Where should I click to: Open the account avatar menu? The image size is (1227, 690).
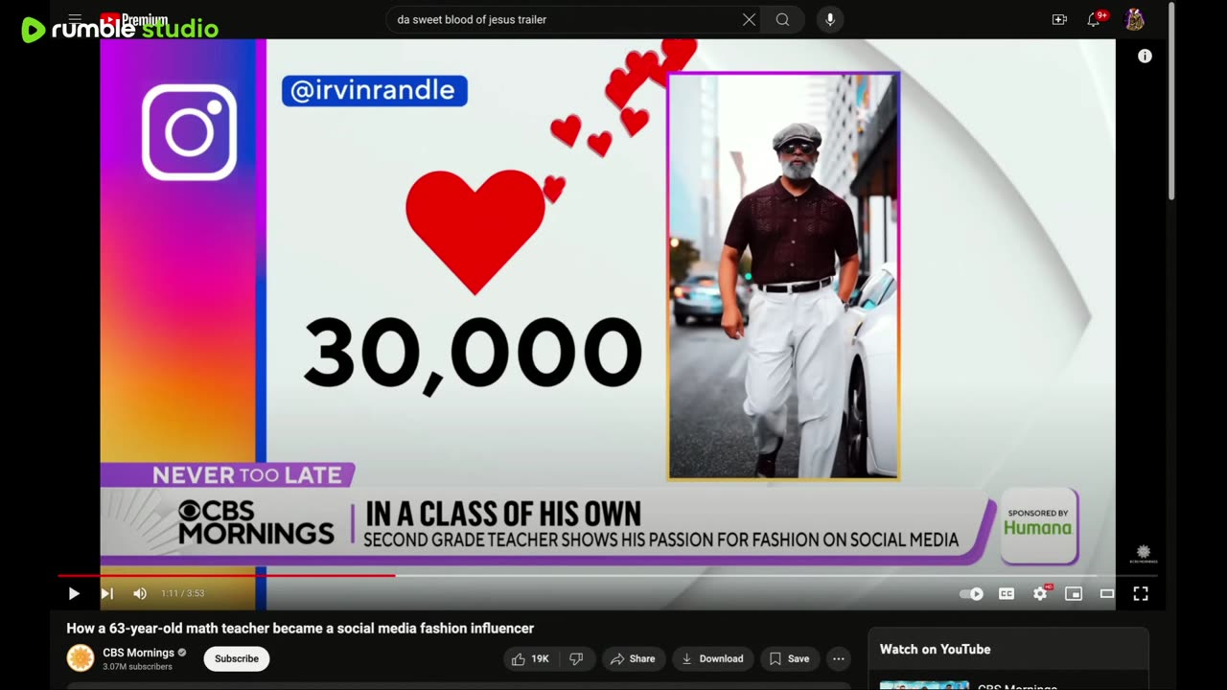coord(1135,19)
